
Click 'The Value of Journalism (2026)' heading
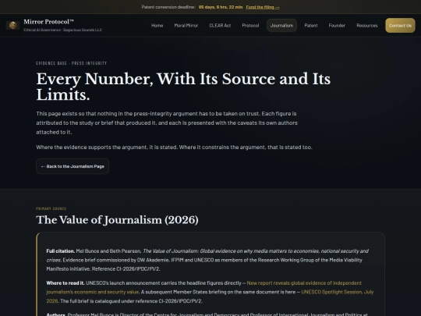(x=117, y=220)
